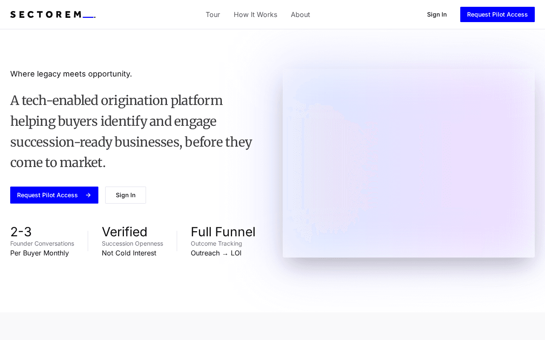Click the 'Founder Conversations' label
This screenshot has height=340, width=545.
click(x=42, y=244)
